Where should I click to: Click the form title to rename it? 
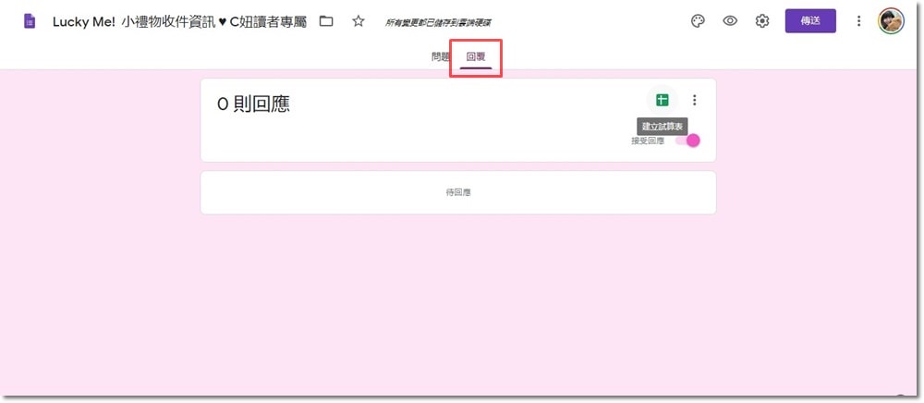coord(179,21)
